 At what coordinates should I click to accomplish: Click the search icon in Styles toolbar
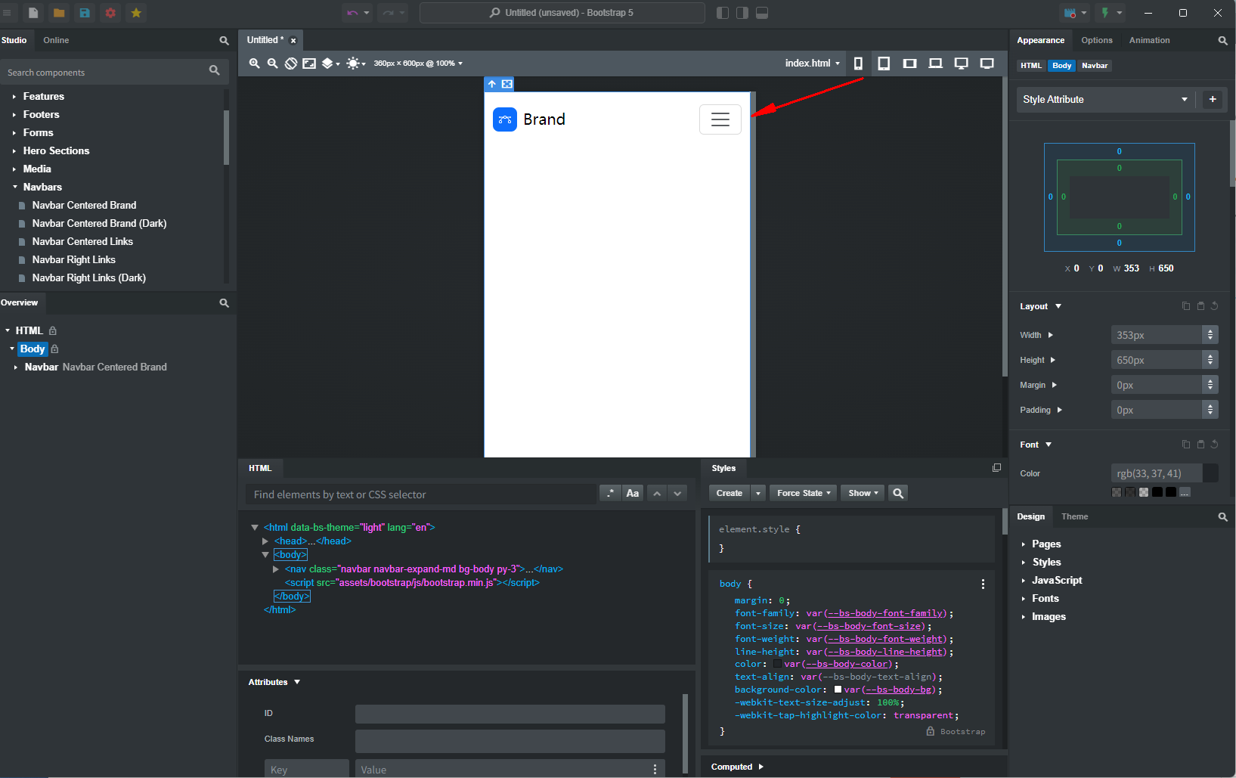click(x=898, y=493)
